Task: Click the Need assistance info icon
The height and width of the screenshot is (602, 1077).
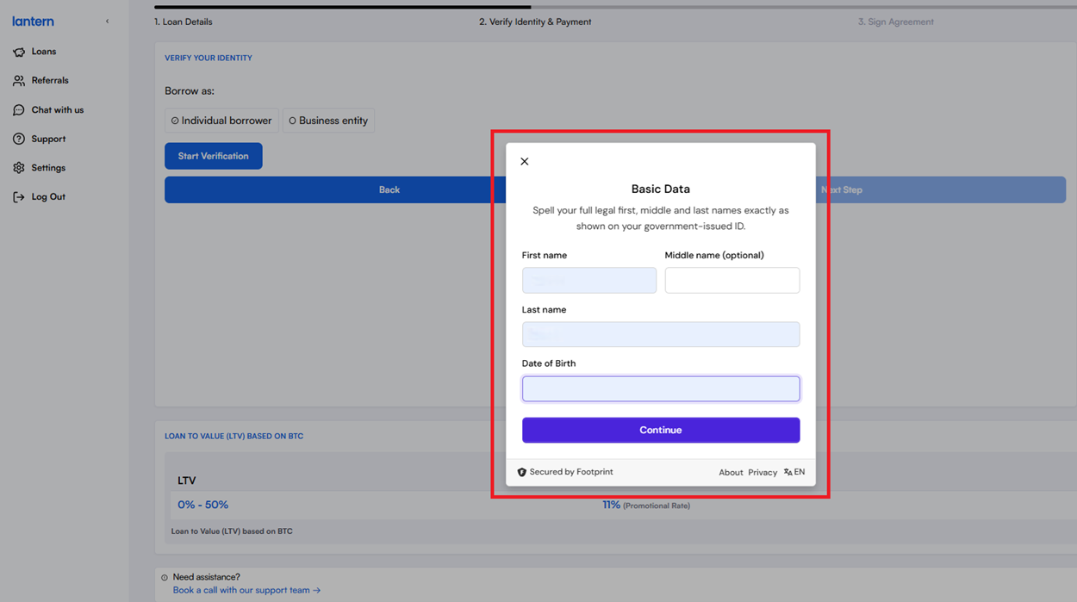Action: 165,577
